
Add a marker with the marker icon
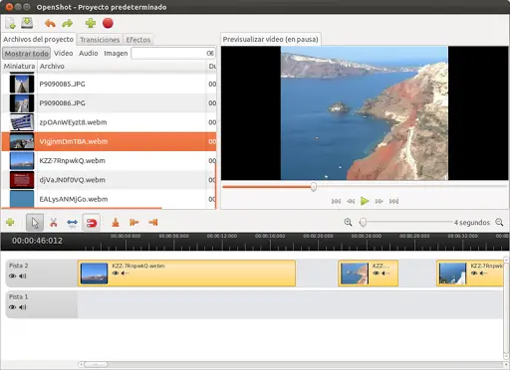point(116,223)
